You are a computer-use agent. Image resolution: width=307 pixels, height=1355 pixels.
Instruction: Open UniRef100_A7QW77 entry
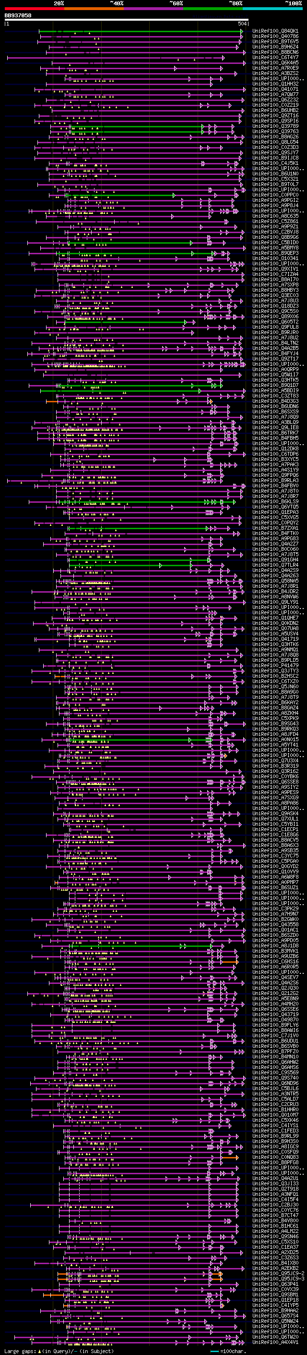(x=275, y=95)
